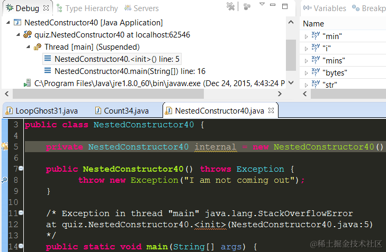The image size is (386, 252).
Task: Maximize the Debug view panel
Action: tap(285, 6)
